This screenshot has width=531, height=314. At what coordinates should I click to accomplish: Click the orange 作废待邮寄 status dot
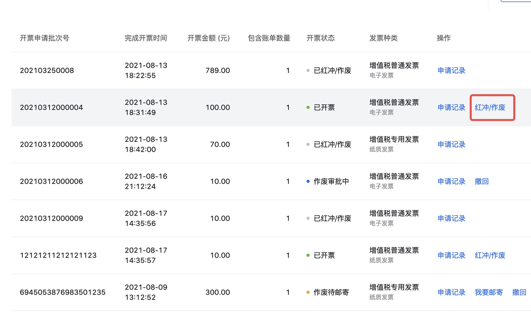tap(308, 292)
